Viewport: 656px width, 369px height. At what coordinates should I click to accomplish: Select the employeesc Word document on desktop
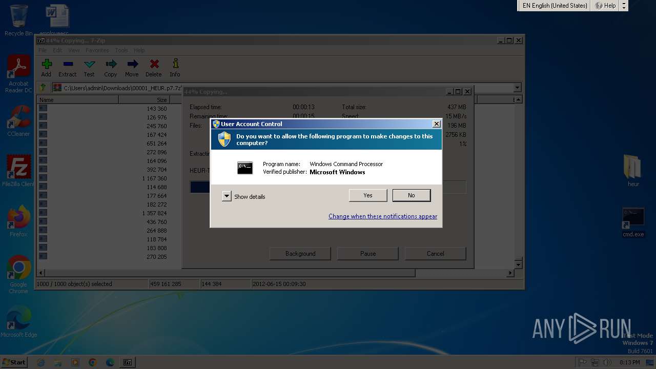click(57, 20)
